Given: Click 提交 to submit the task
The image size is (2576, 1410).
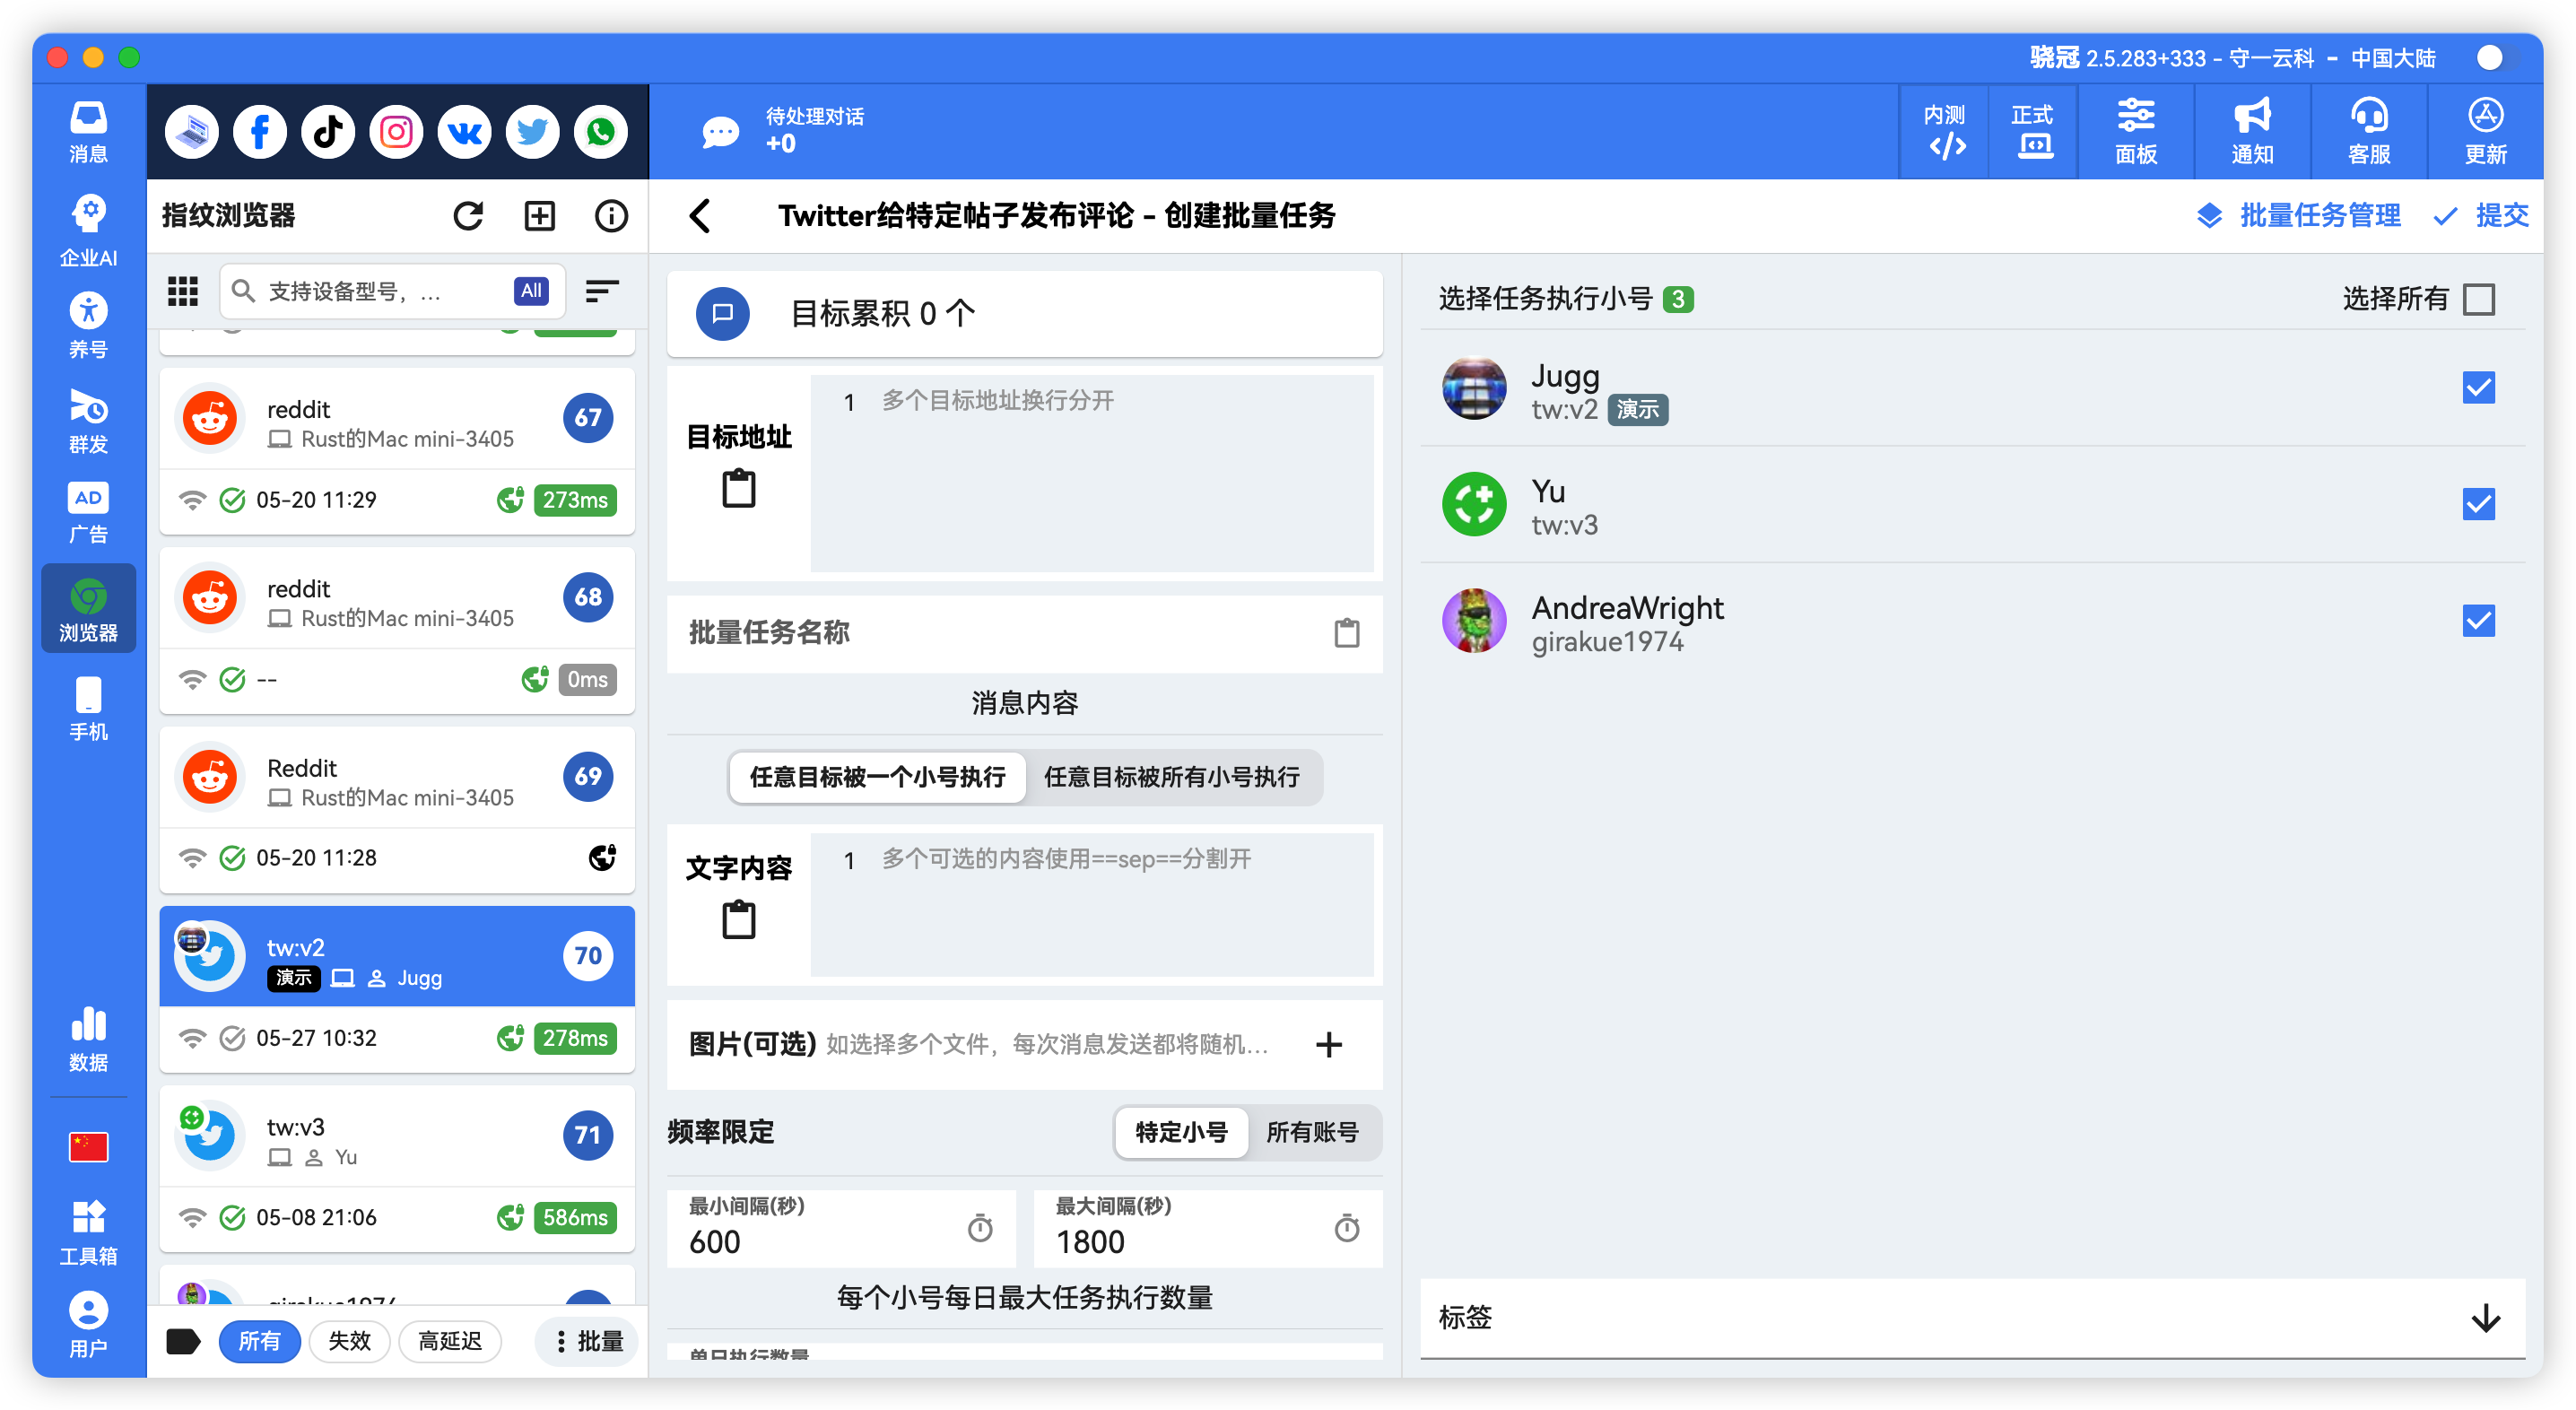Looking at the screenshot, I should [2481, 215].
